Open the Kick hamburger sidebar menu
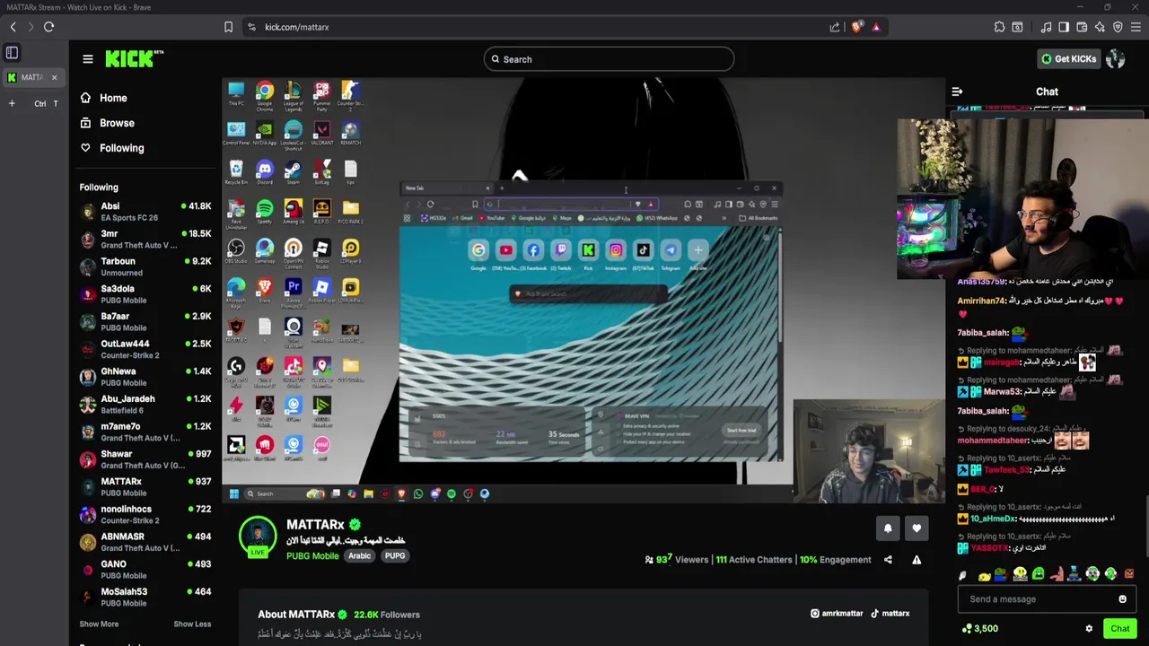 point(87,59)
